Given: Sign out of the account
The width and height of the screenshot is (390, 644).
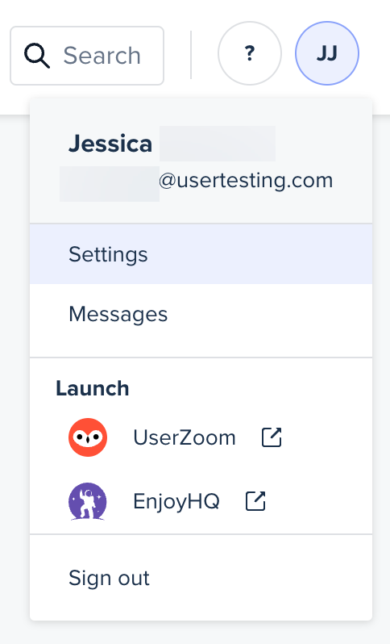Looking at the screenshot, I should point(201,578).
